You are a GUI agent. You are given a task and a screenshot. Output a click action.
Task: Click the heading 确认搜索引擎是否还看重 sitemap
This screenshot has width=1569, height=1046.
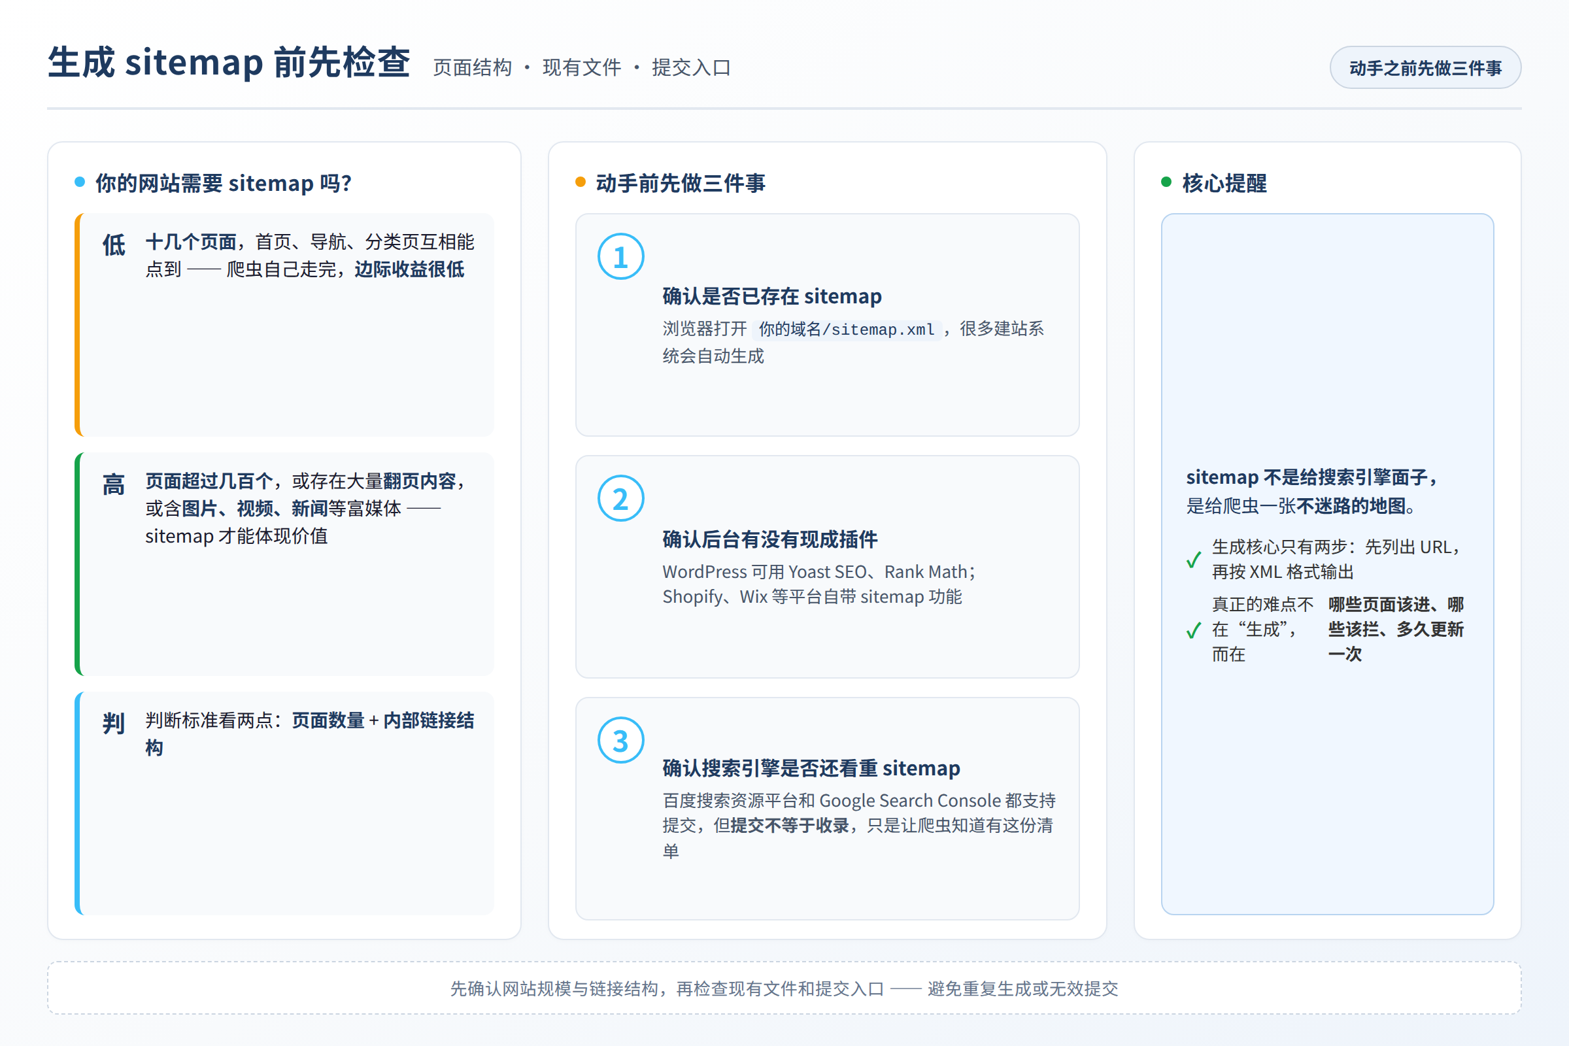click(x=811, y=769)
